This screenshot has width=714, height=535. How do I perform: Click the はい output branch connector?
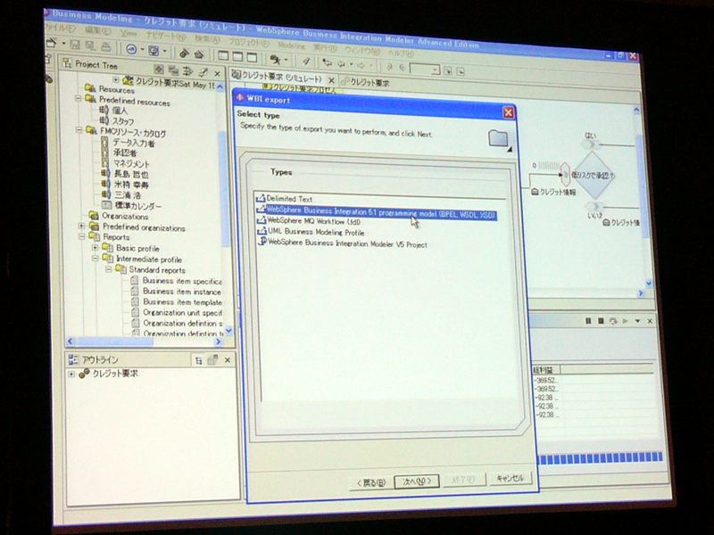click(592, 144)
